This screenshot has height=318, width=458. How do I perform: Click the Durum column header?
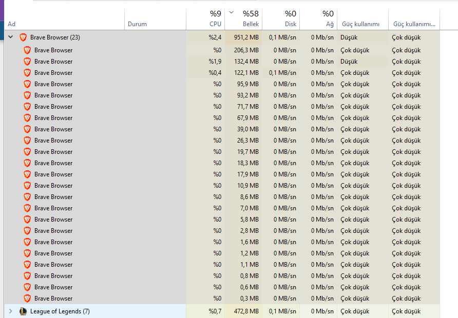pyautogui.click(x=137, y=24)
